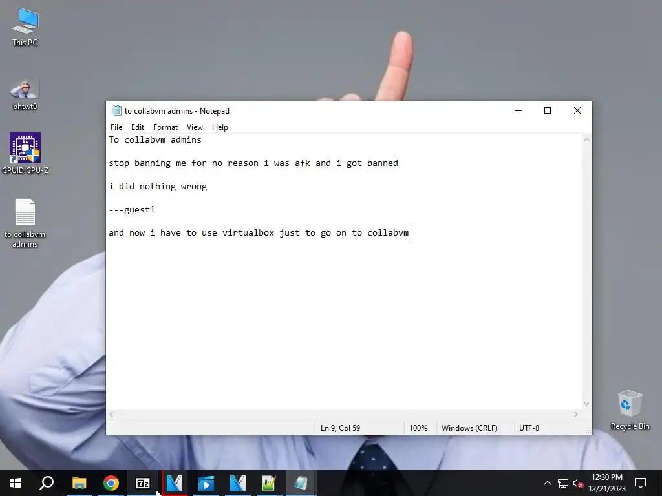Click in the line 'stop banning me for no reason'
This screenshot has width=662, height=496.
pos(253,163)
